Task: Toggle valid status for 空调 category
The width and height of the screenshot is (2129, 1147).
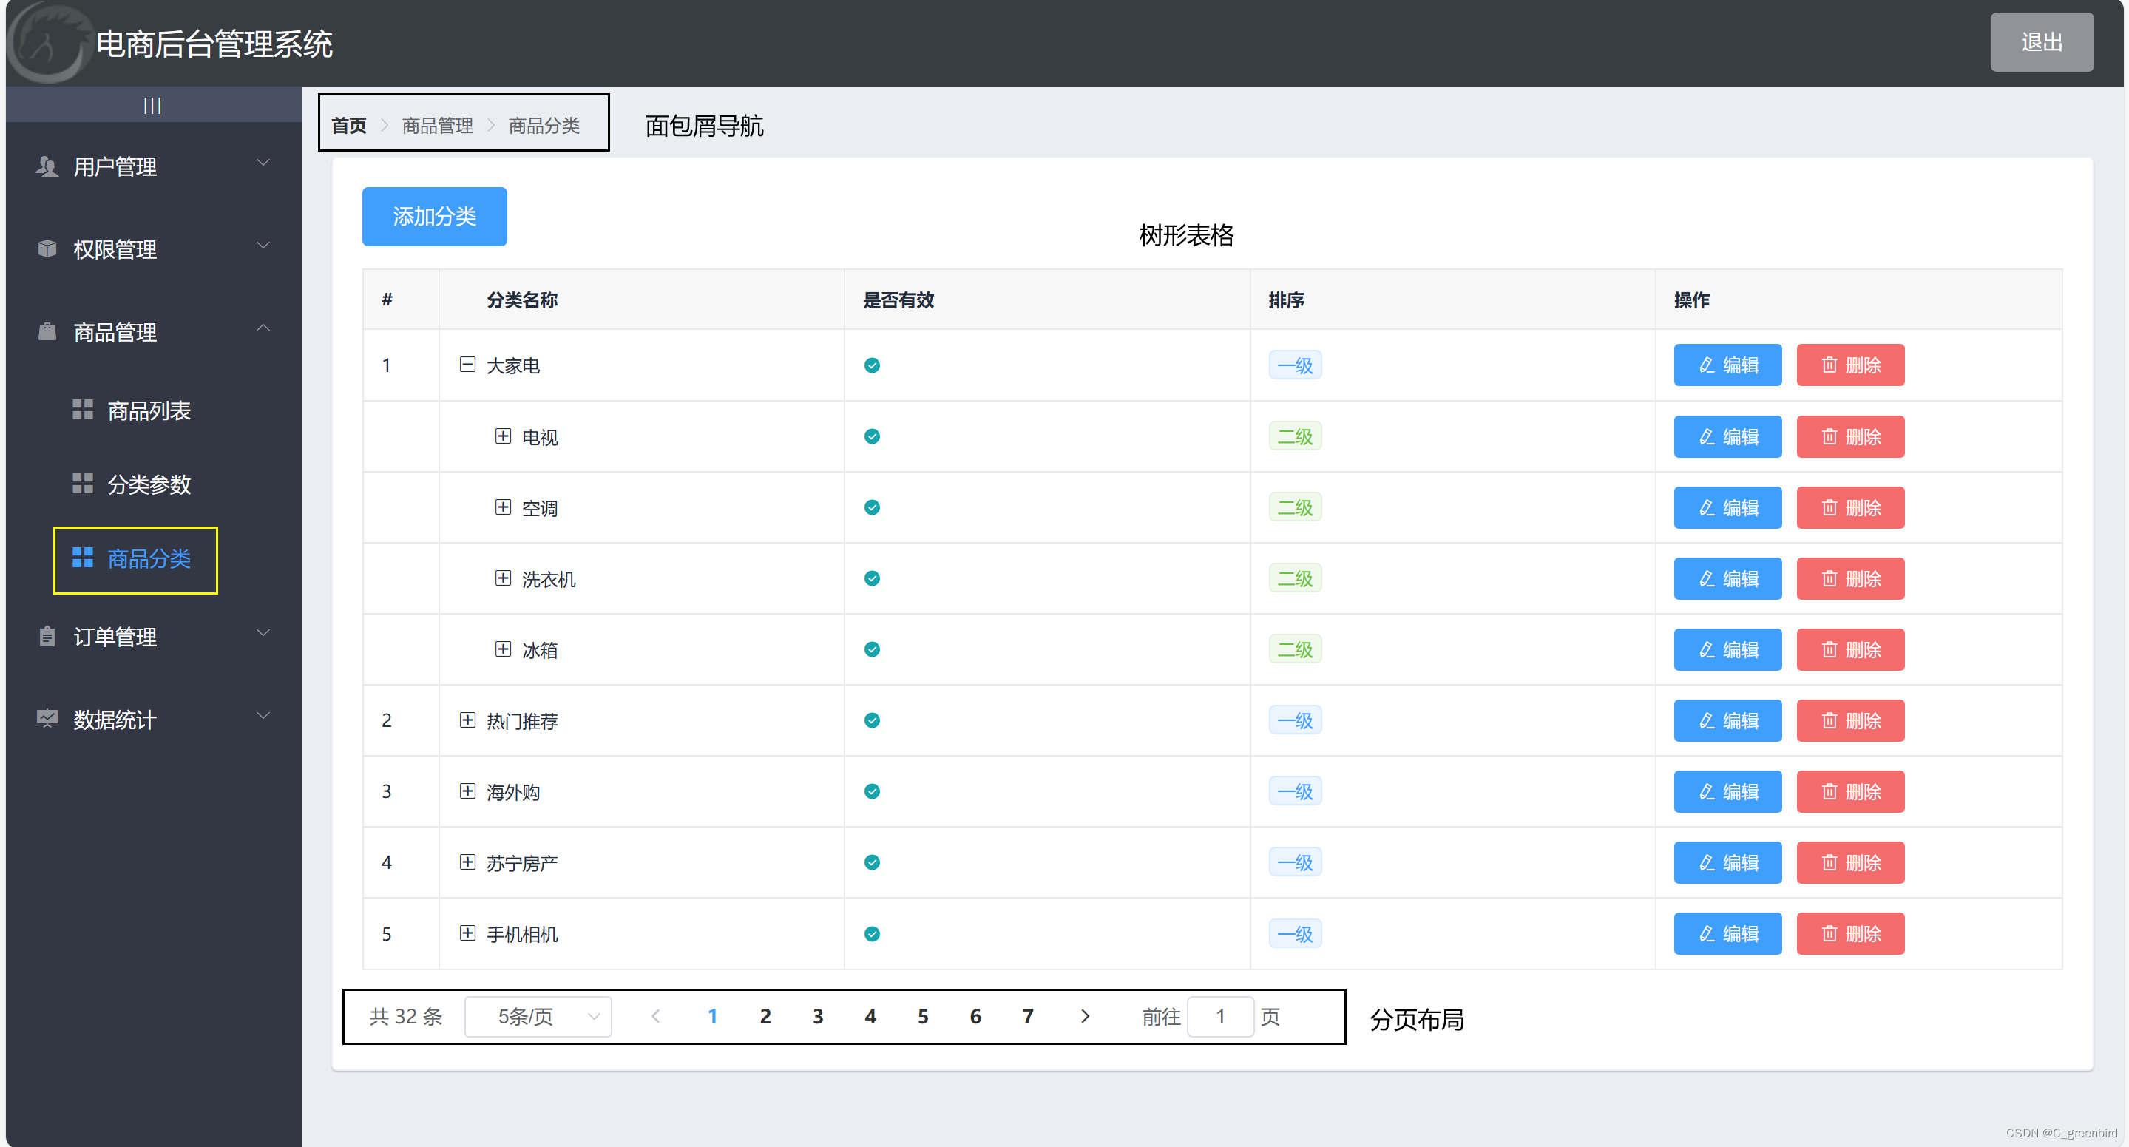Action: pos(873,507)
